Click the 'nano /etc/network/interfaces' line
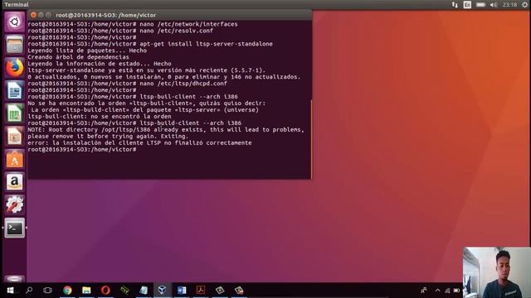 click(x=133, y=24)
